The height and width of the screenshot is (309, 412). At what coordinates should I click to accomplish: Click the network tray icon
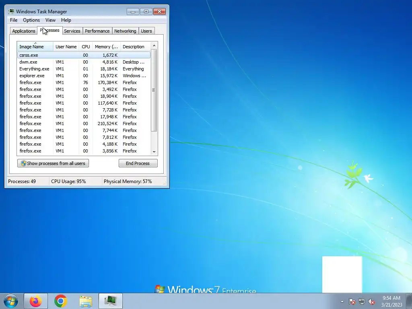pos(362,301)
